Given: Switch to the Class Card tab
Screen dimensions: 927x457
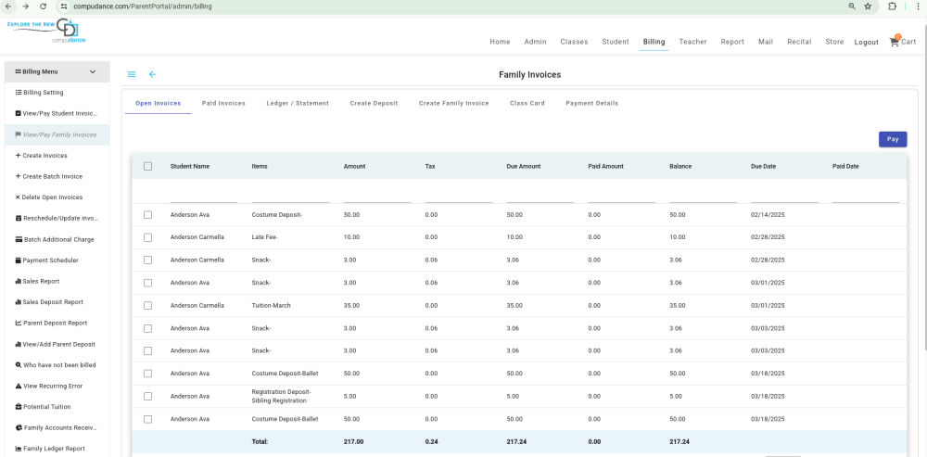Looking at the screenshot, I should tap(527, 104).
